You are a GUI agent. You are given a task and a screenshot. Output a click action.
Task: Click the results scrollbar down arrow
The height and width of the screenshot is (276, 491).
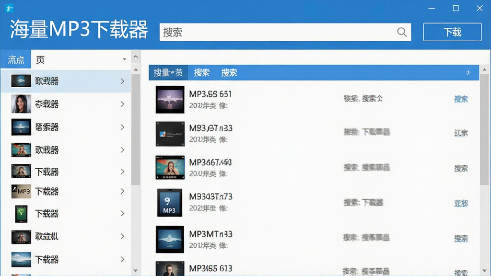tap(484, 271)
